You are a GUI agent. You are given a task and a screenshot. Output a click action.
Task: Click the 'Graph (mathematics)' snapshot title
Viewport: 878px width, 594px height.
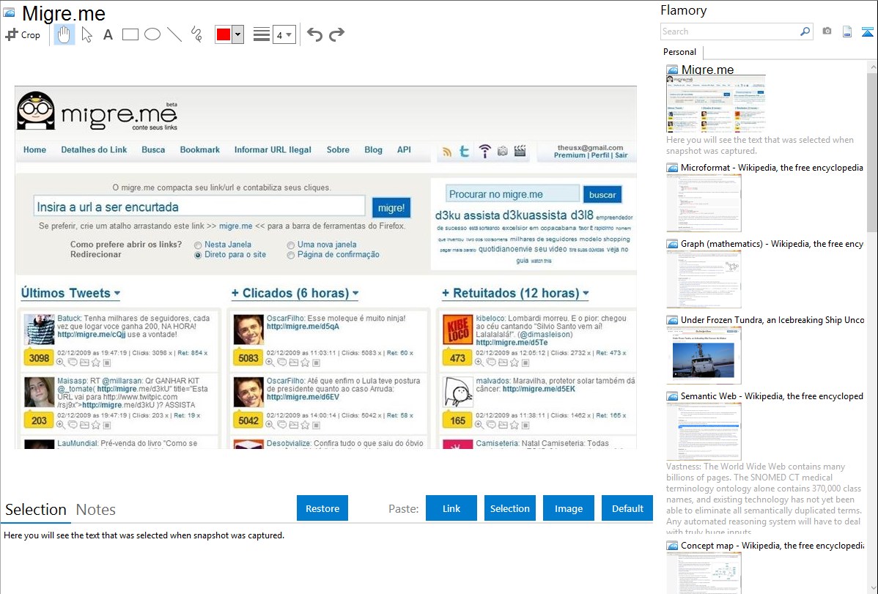pos(772,244)
